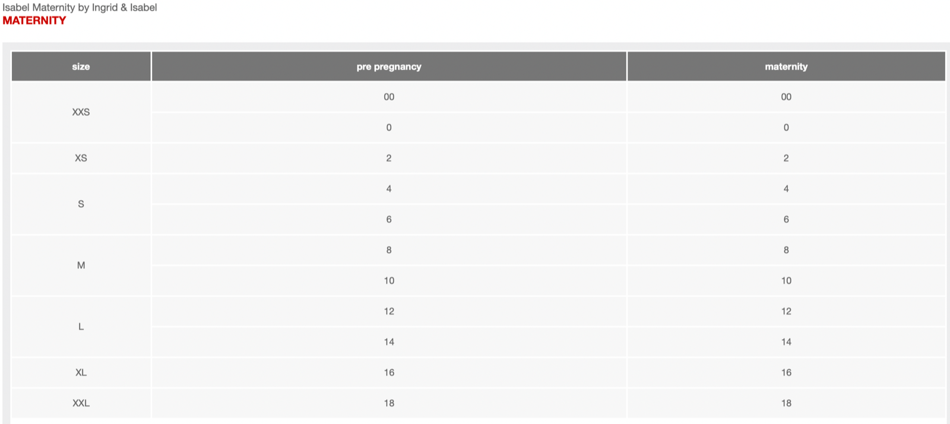Click the 'pre pregnancy' column header

click(x=389, y=67)
